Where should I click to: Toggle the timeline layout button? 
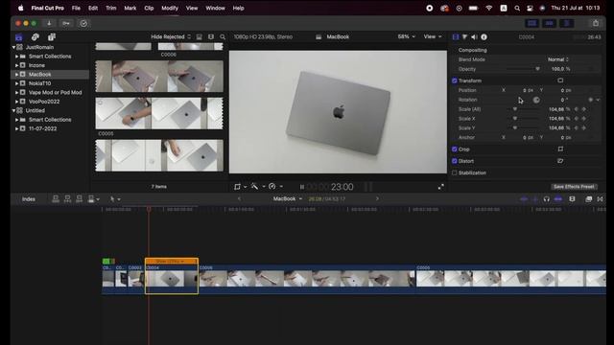pyautogui.click(x=549, y=23)
